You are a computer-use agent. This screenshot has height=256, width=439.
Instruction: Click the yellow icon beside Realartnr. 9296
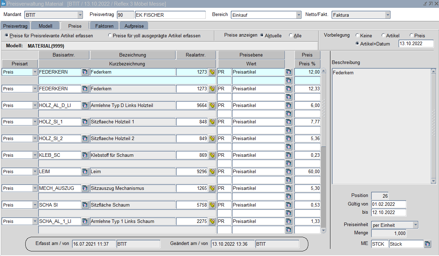pos(212,172)
